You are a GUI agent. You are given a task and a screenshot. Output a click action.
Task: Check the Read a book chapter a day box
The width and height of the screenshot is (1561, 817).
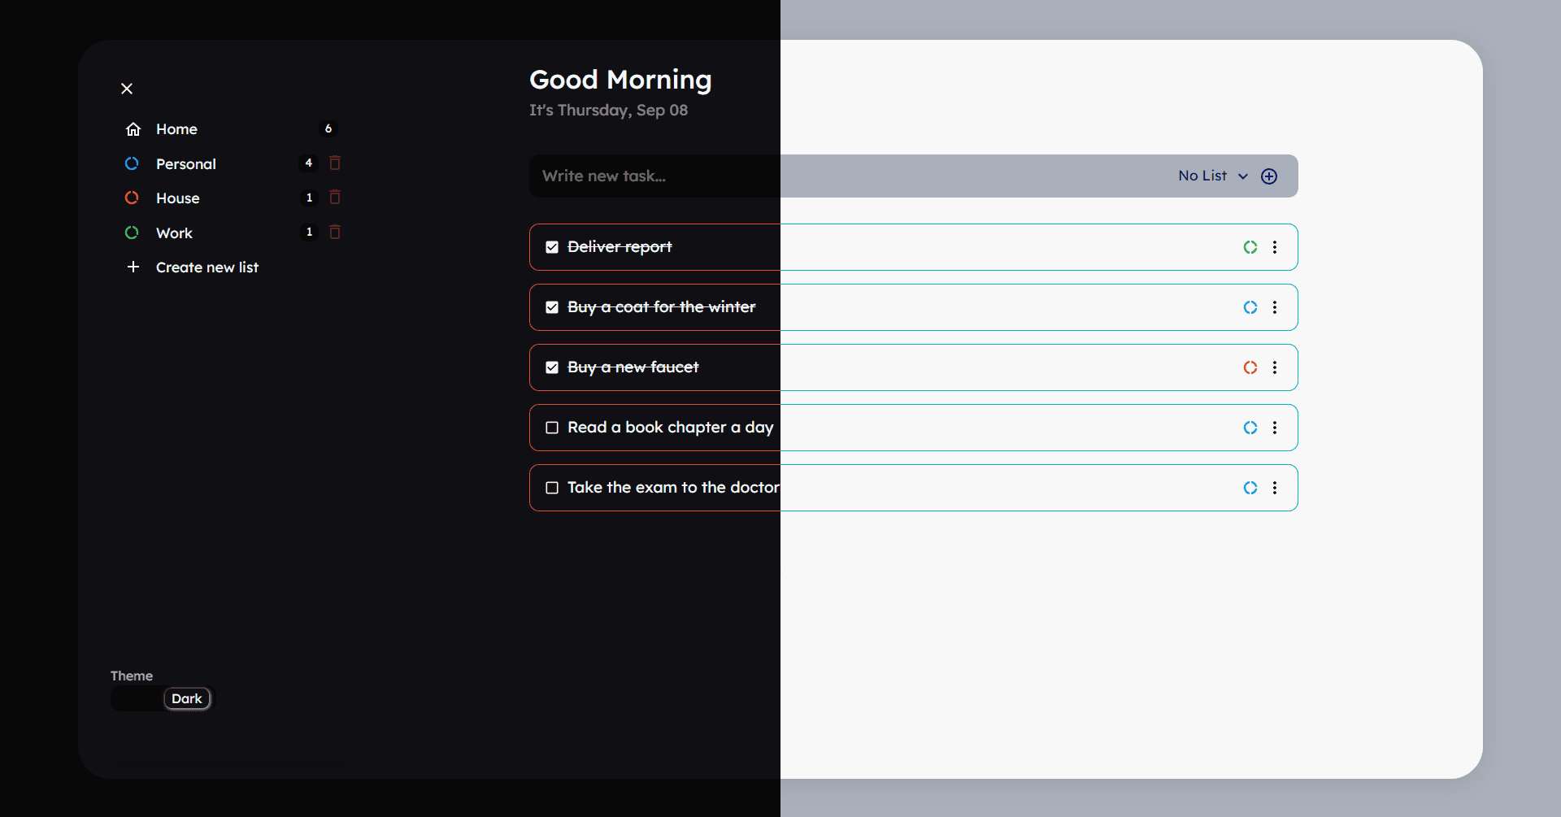pyautogui.click(x=552, y=428)
